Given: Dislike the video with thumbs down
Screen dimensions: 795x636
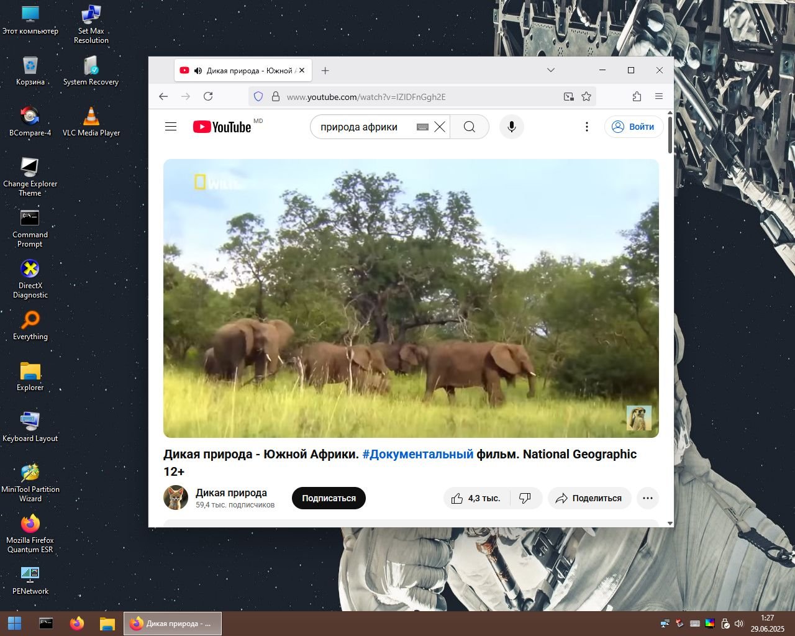Looking at the screenshot, I should (525, 498).
